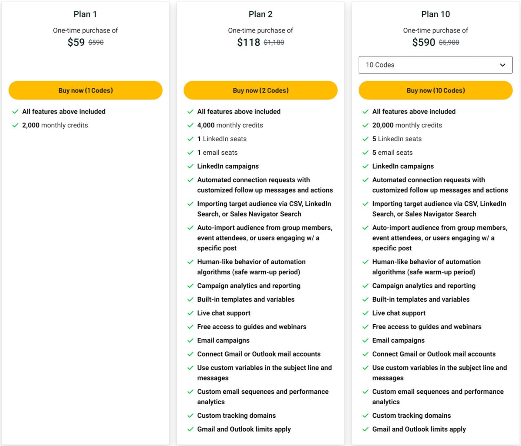521x446 pixels.
Task: Click Plan 10 Campaign analytics and reporting checkmark
Action: tap(365, 286)
